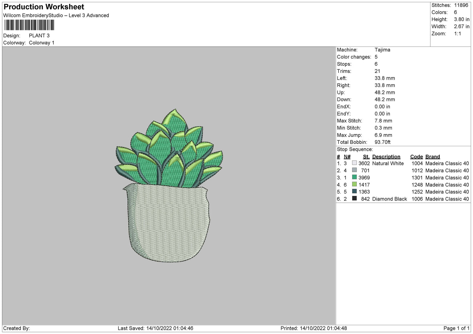Click the green 1301 thread swatch
Viewport: 473px width, 334px height.
pos(354,177)
